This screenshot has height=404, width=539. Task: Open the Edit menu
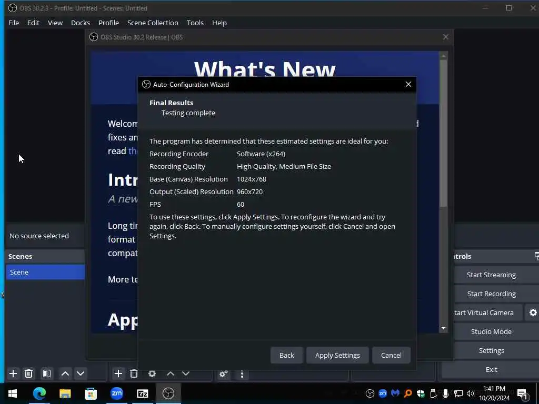33,23
